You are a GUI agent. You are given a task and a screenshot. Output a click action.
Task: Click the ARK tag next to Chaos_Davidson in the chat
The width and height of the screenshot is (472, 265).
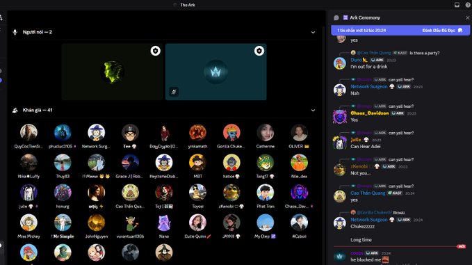[x=398, y=113]
